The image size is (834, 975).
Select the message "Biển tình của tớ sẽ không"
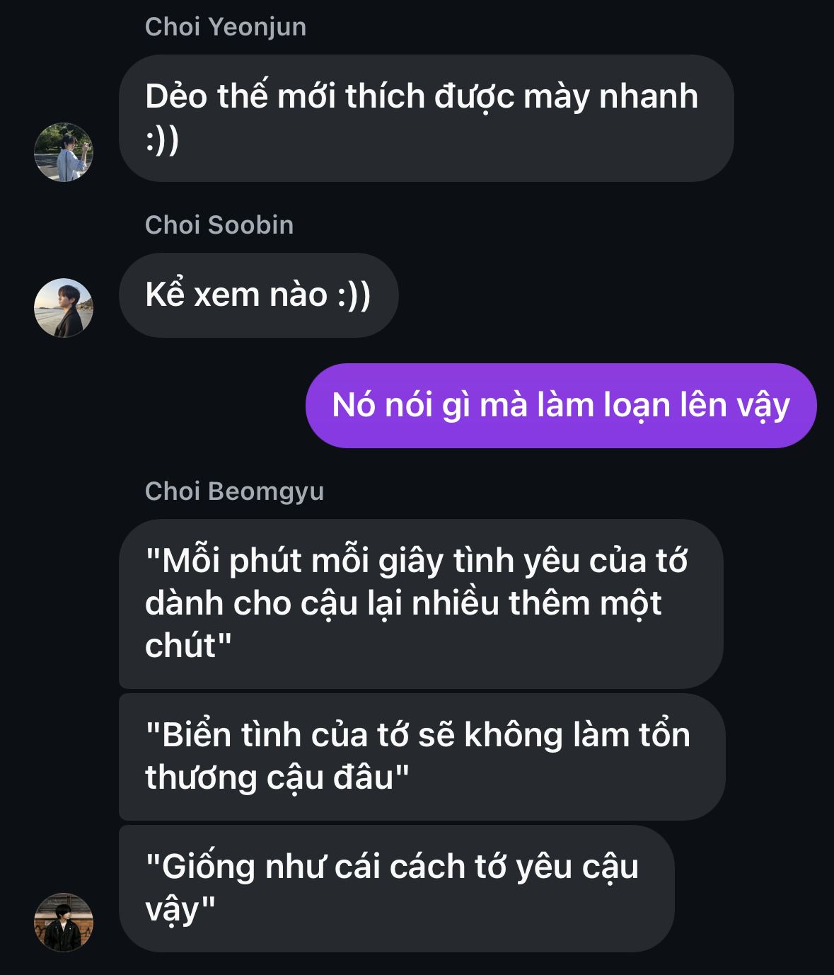coord(422,757)
